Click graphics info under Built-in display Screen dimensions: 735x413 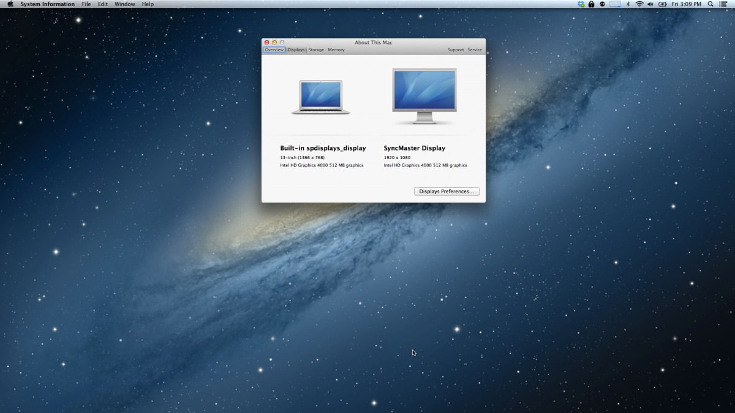pos(322,165)
